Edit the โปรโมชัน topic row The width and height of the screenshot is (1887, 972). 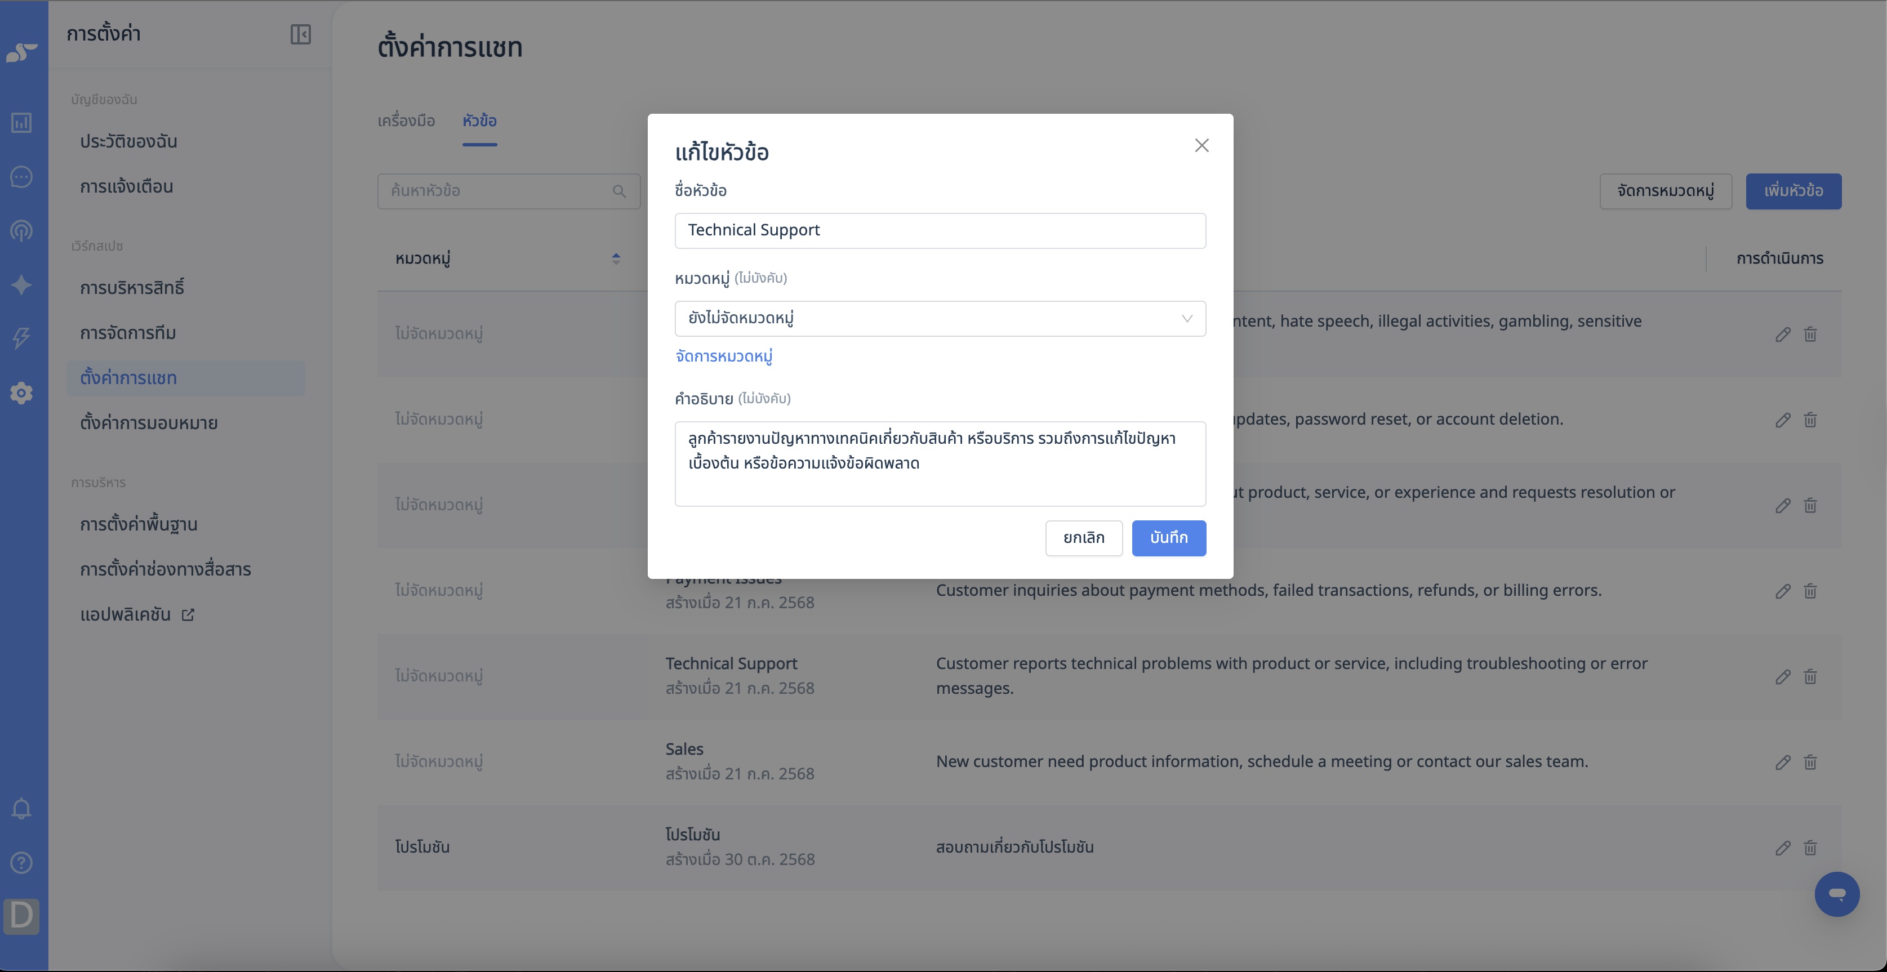click(1782, 848)
